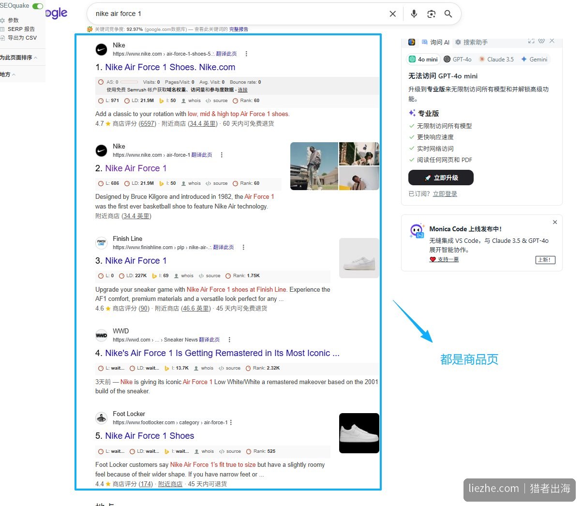Open result 2 Nike Air Force 1 title
The height and width of the screenshot is (506, 583).
click(136, 168)
